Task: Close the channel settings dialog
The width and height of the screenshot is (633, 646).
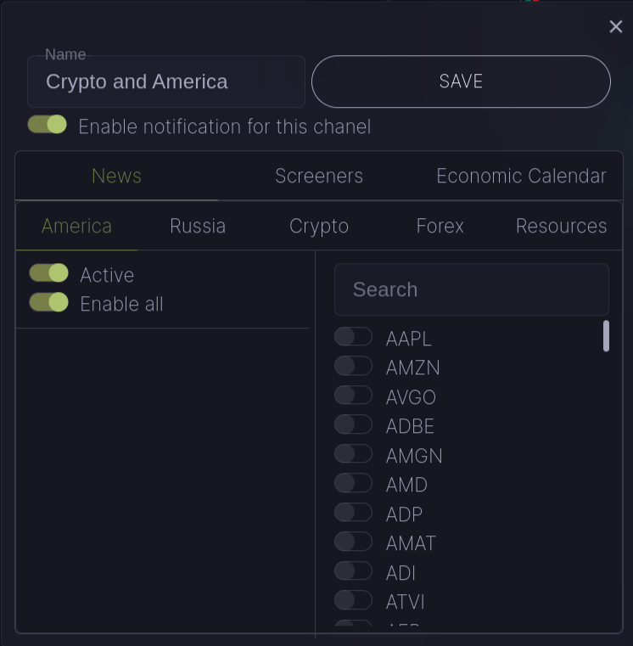Action: pyautogui.click(x=615, y=27)
